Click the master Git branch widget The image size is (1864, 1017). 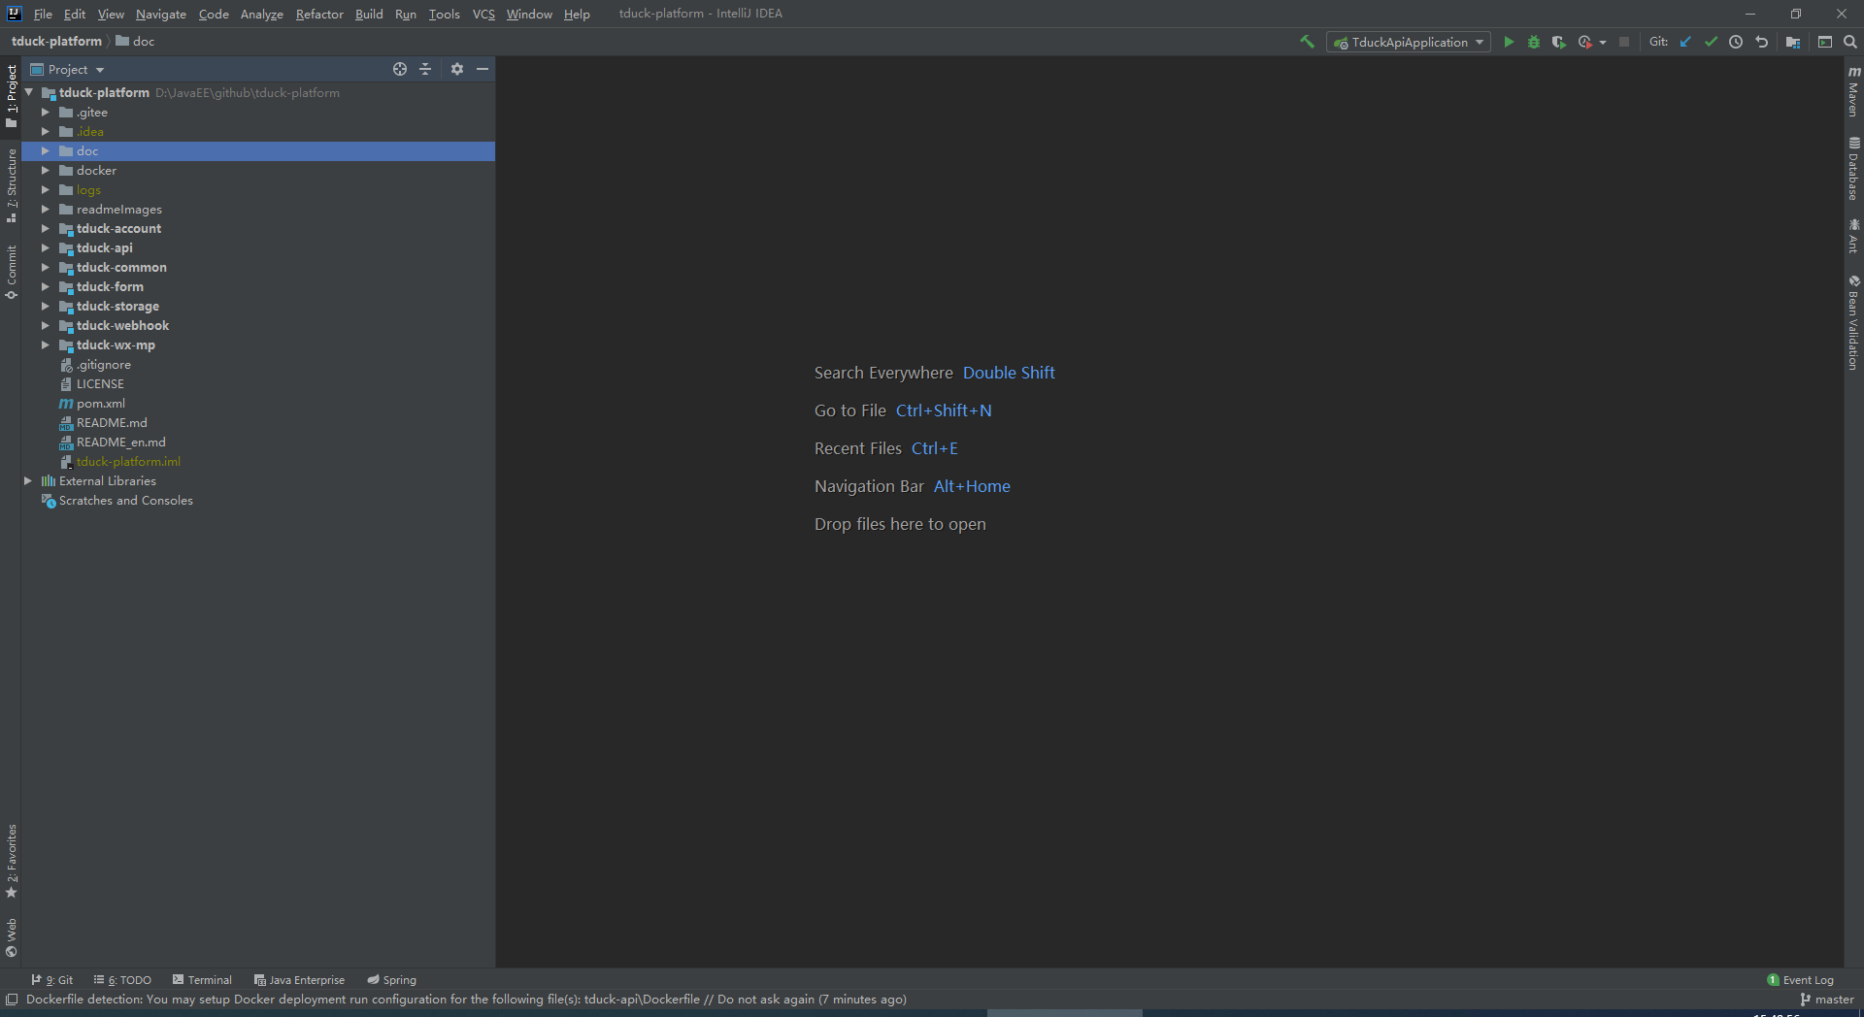point(1827,999)
